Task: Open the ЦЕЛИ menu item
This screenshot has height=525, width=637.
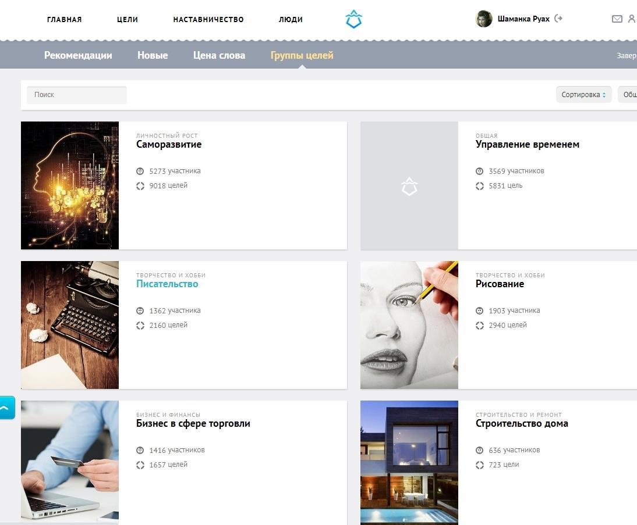Action: [127, 19]
